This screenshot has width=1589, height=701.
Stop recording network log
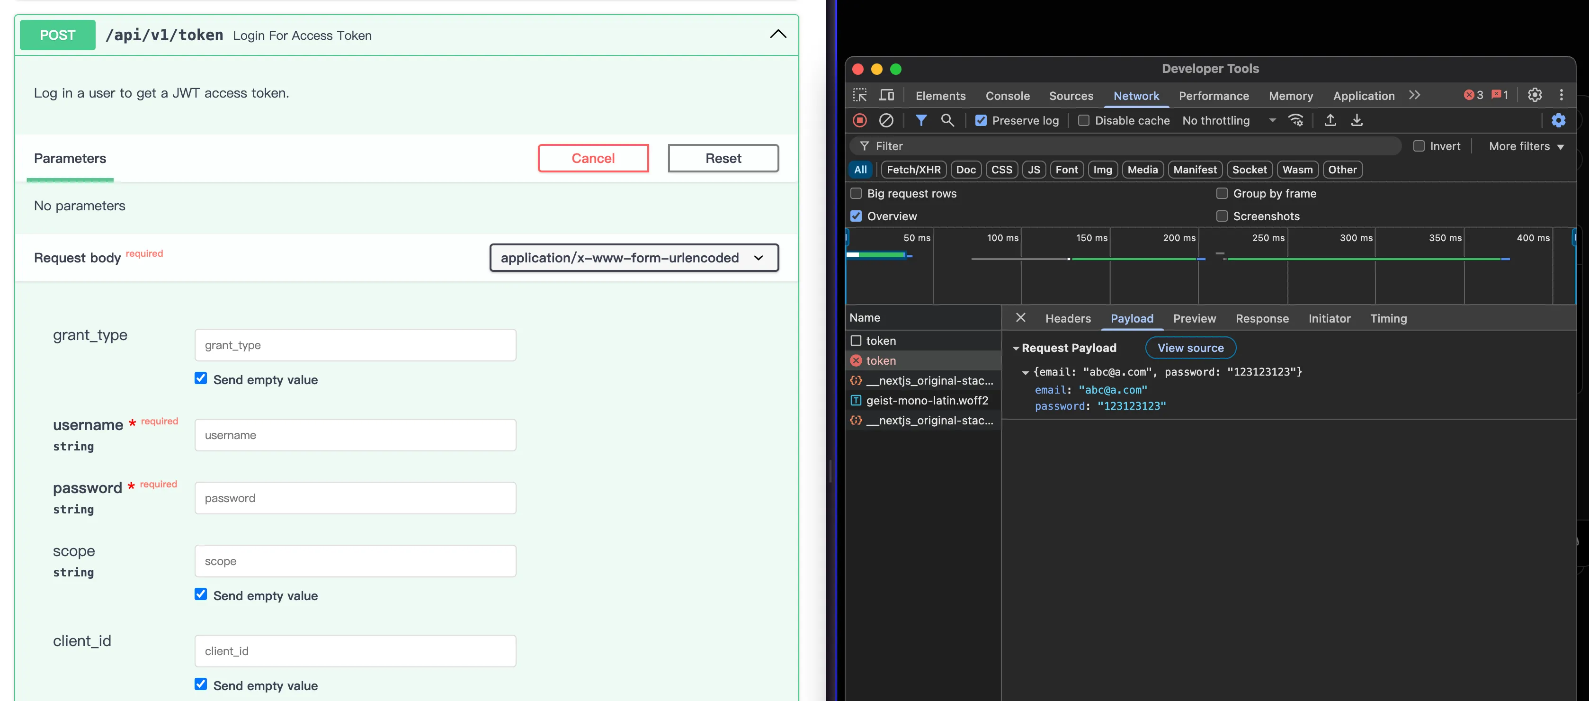click(859, 120)
